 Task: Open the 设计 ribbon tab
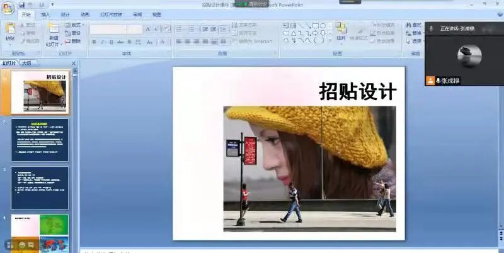click(65, 14)
